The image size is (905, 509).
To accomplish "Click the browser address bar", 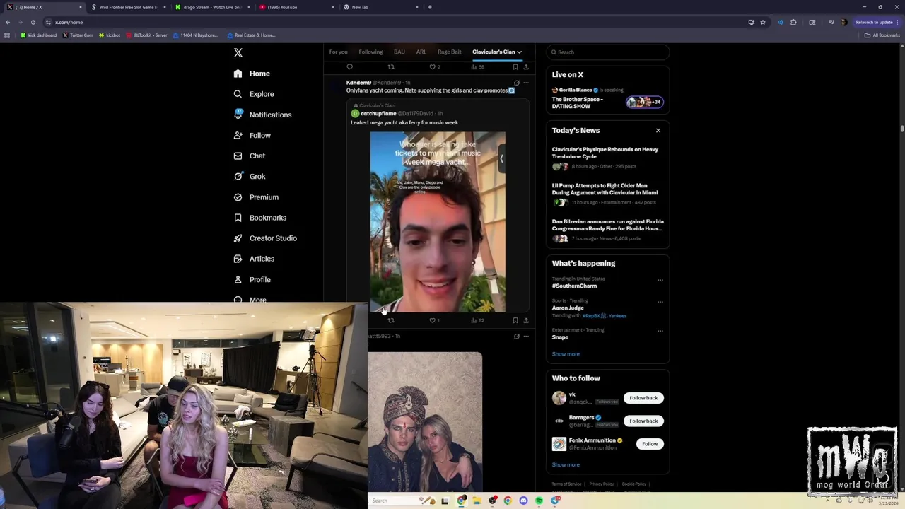I will click(x=396, y=22).
